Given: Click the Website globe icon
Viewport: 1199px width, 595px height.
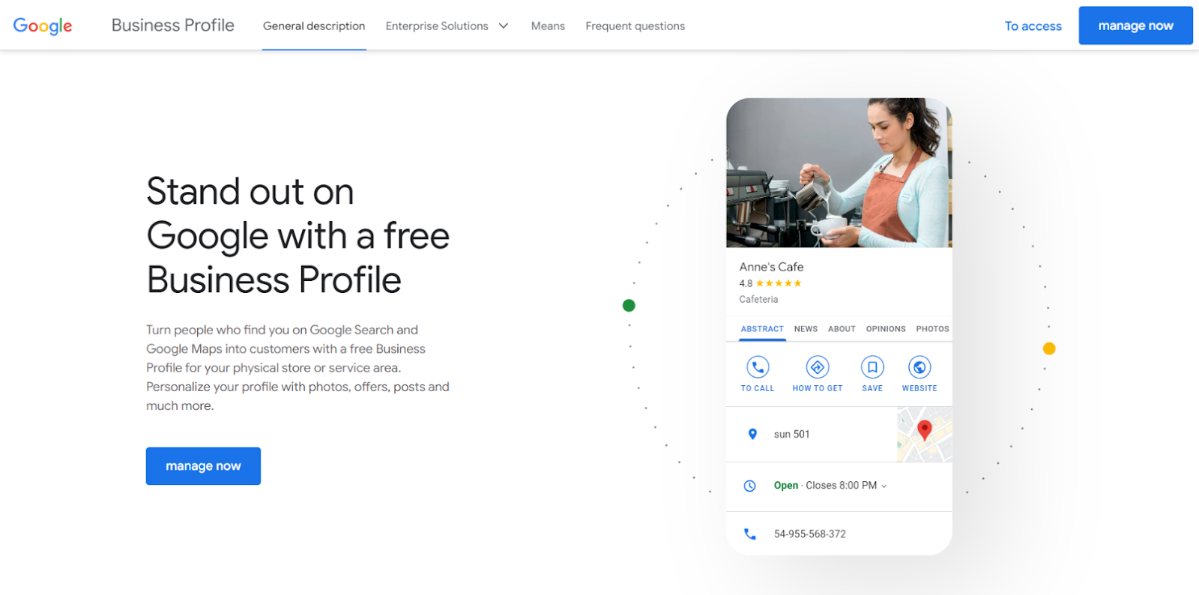Looking at the screenshot, I should pos(919,367).
